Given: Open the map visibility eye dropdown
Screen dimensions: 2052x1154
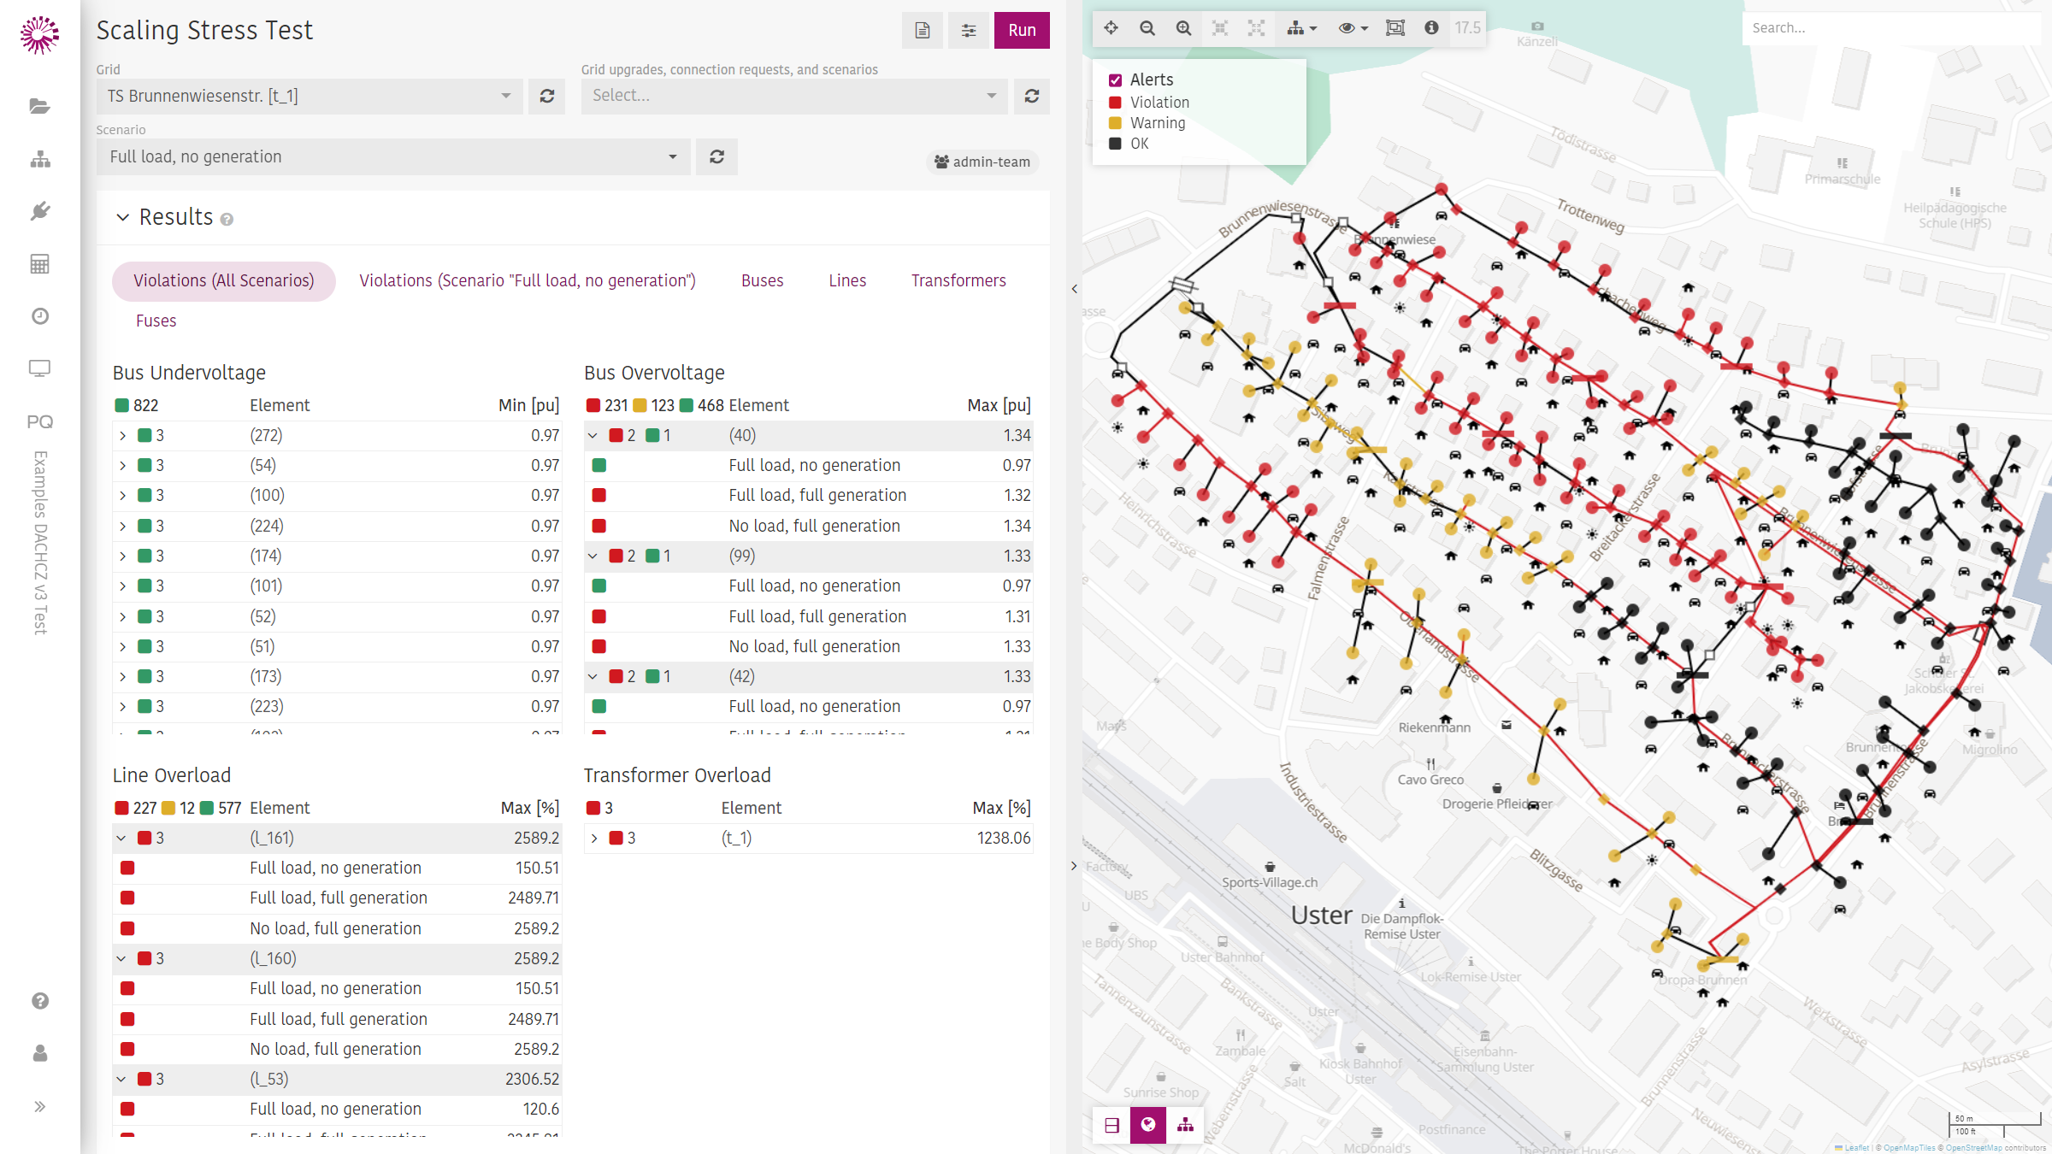Looking at the screenshot, I should tap(1353, 28).
